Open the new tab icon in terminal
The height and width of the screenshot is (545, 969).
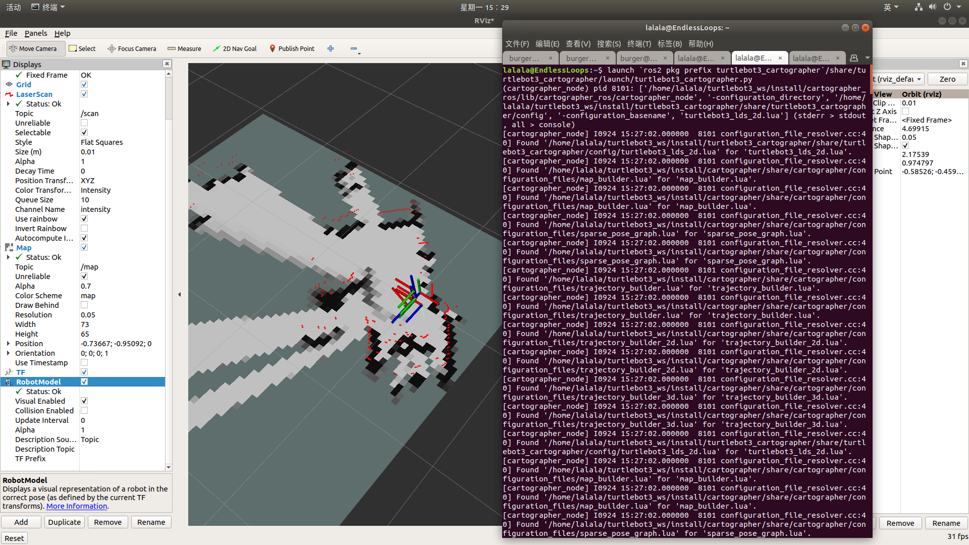tap(854, 58)
